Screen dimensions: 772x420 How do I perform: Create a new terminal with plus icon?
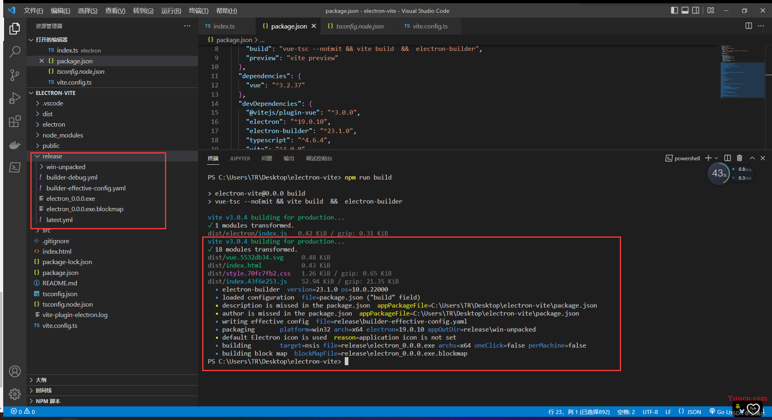(x=708, y=158)
